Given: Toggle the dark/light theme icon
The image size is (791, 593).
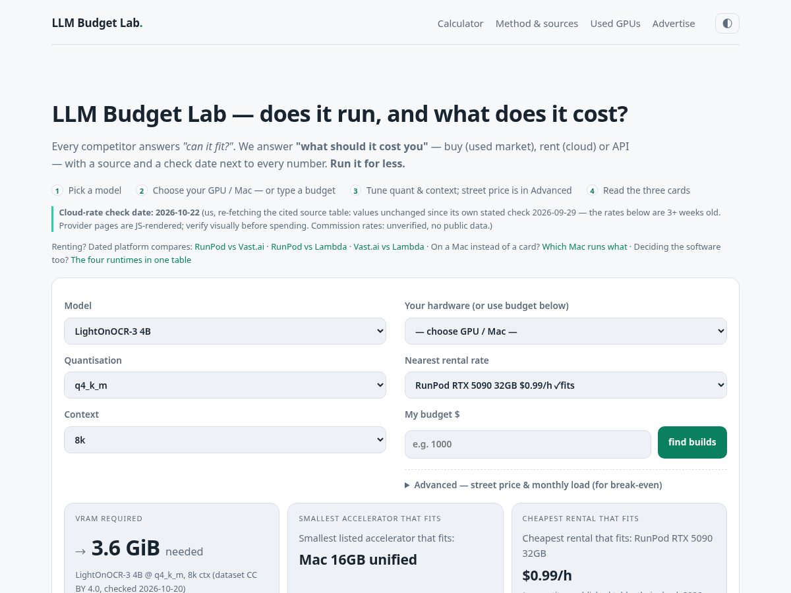Looking at the screenshot, I should point(727,23).
